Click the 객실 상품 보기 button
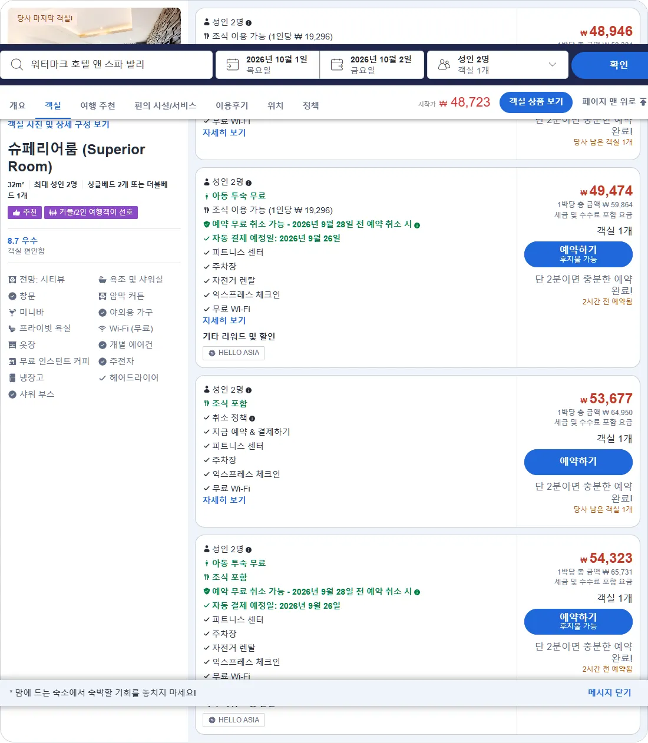Viewport: 648px width, 743px height. pyautogui.click(x=536, y=102)
